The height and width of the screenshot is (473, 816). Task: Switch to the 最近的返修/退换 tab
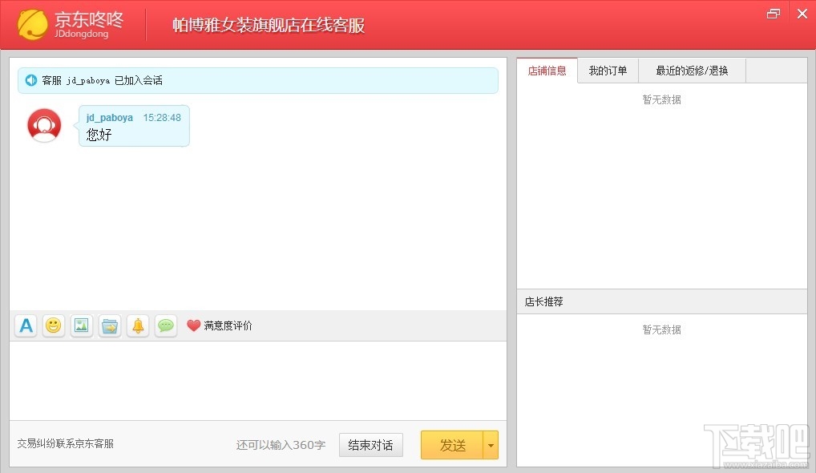pos(692,71)
